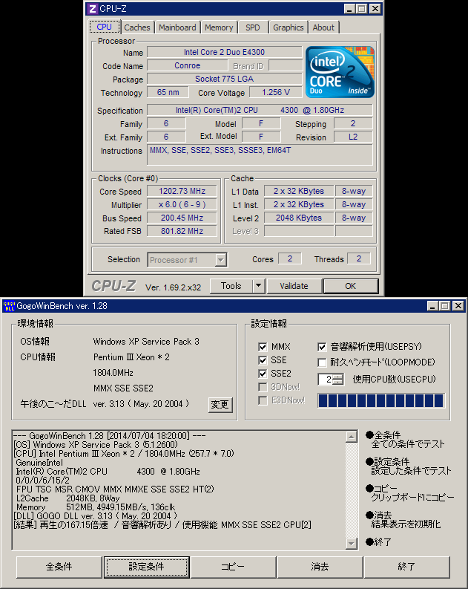Viewport: 468px width, 589px height.
Task: Open the About tab
Action: point(323,27)
